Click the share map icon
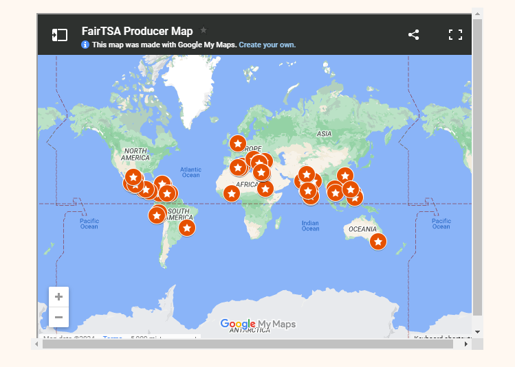 413,35
